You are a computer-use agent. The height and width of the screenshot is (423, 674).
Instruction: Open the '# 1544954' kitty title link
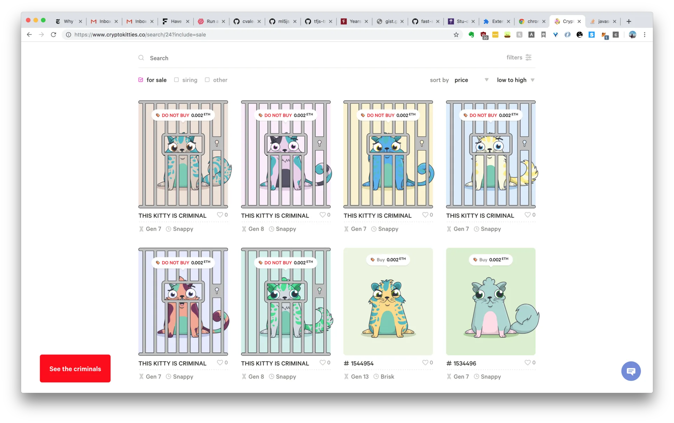click(x=358, y=363)
